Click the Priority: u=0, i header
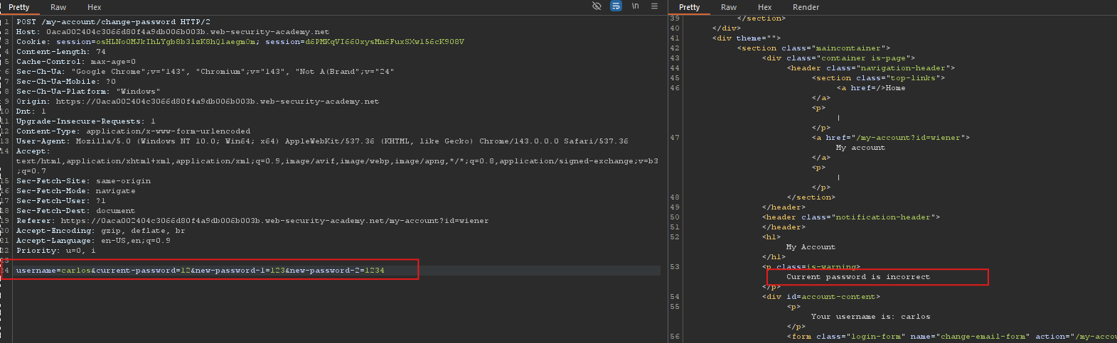Screen dimensions: 1117x343 [56, 251]
